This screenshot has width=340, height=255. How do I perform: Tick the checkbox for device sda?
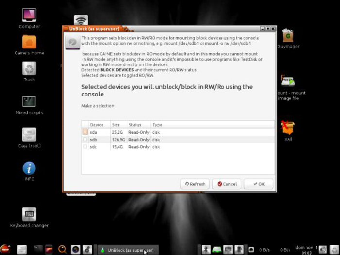pyautogui.click(x=85, y=132)
